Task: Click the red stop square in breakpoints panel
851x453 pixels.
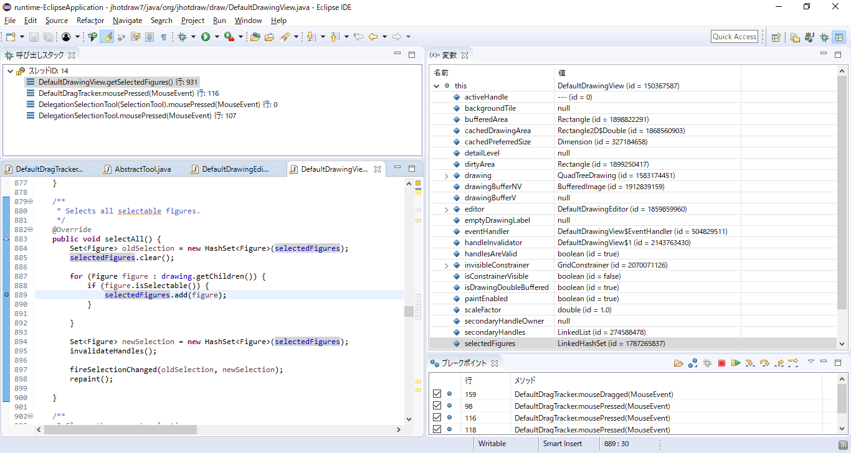Action: click(721, 363)
